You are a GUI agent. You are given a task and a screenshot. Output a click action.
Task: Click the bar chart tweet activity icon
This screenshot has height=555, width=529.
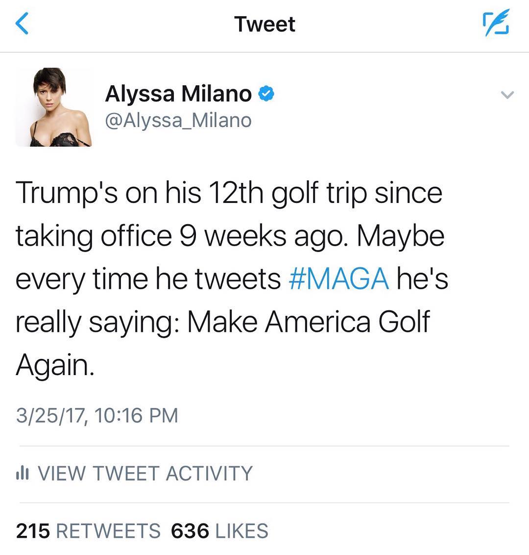[x=23, y=473]
